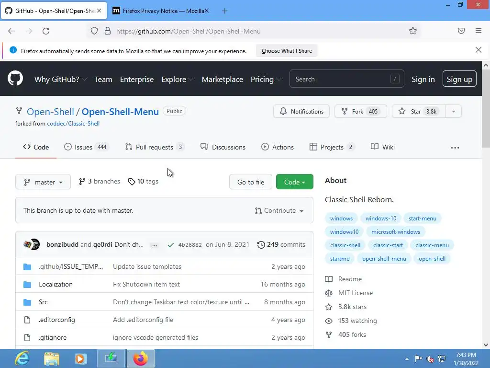
Task: Fork the repository using the Fork button
Action: coord(361,111)
